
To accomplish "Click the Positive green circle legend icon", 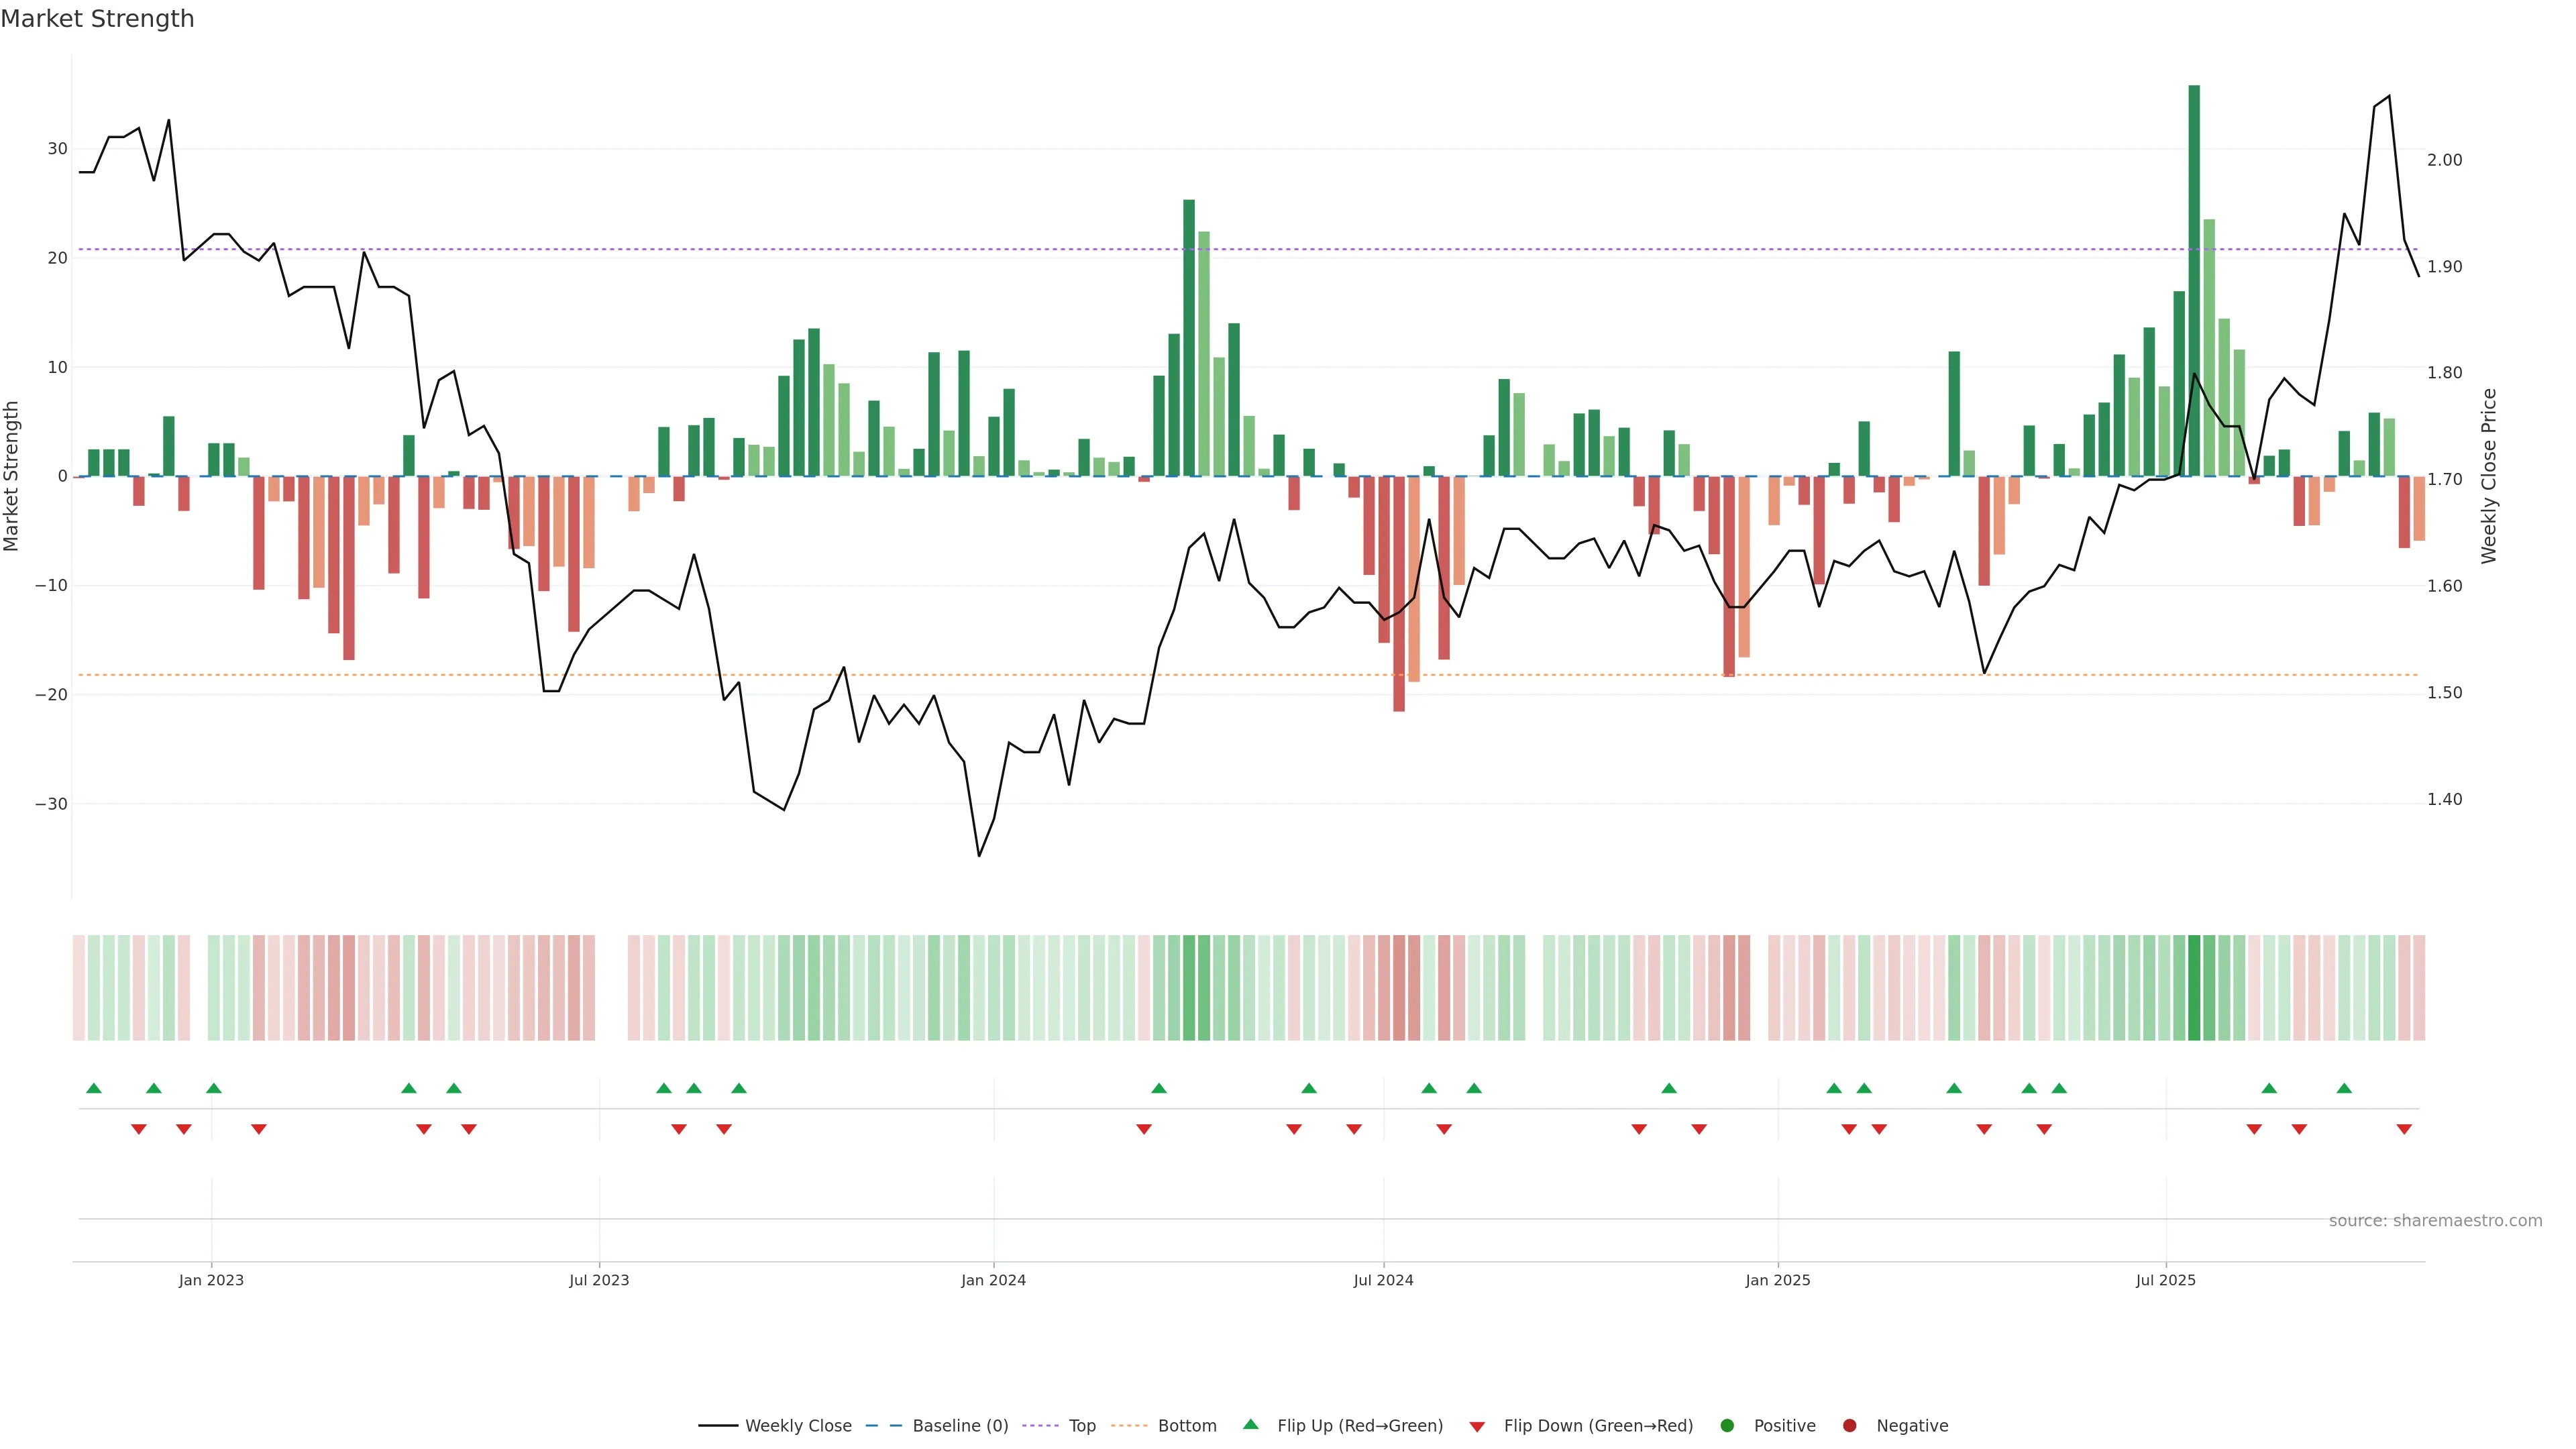I will click(x=1727, y=1425).
